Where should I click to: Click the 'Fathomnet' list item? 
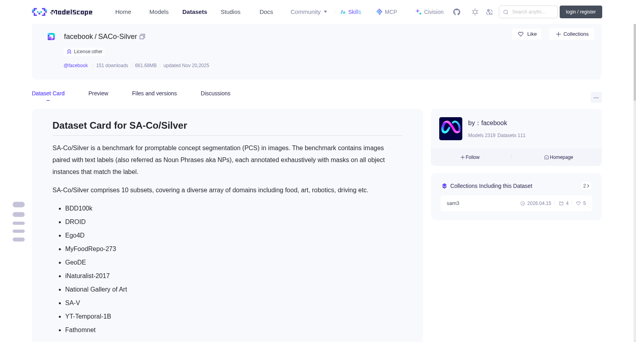pos(80,330)
